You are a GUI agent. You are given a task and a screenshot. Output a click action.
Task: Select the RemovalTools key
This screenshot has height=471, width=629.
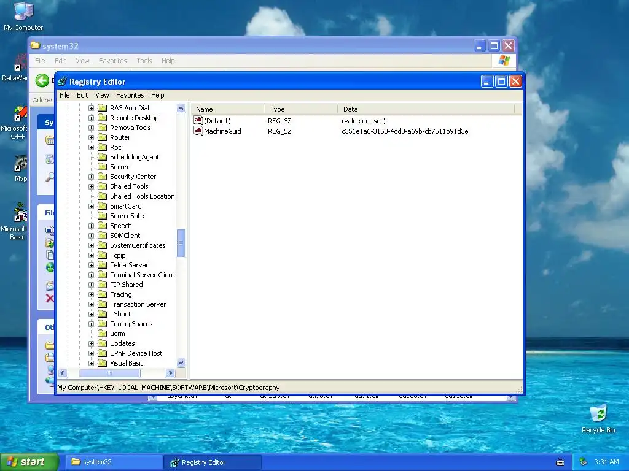(x=130, y=128)
